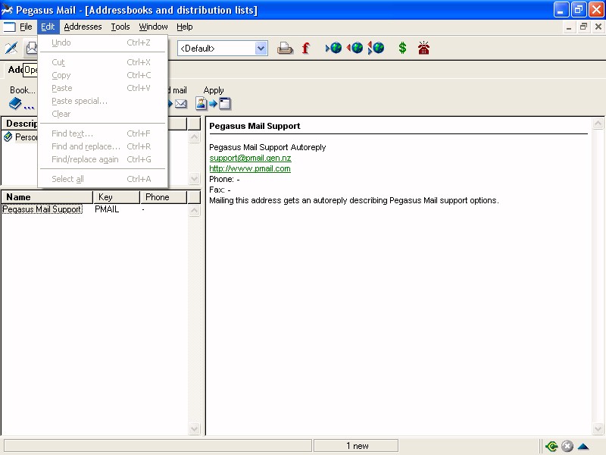Screen dimensions: 606x455
Task: Click the globe with right-pointing blue arrow
Action: (334, 48)
